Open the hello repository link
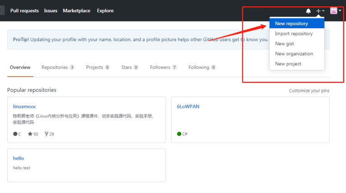 point(18,158)
